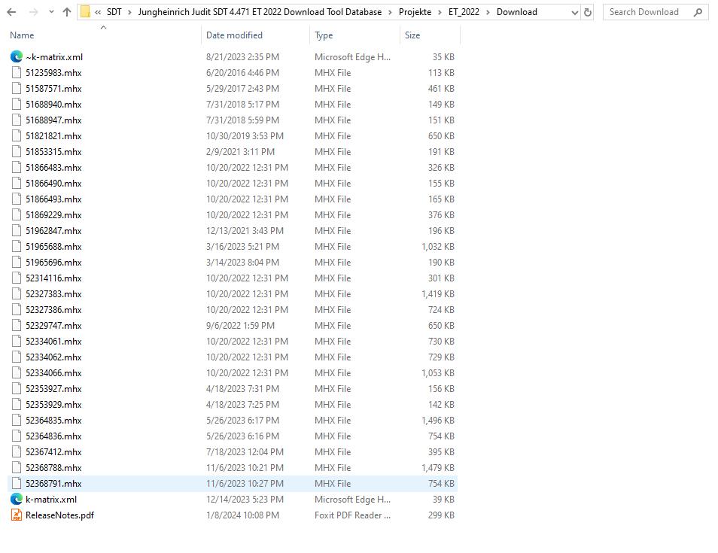Click file icon of 52353927.mhx
Image resolution: width=718 pixels, height=553 pixels.
[x=17, y=389]
